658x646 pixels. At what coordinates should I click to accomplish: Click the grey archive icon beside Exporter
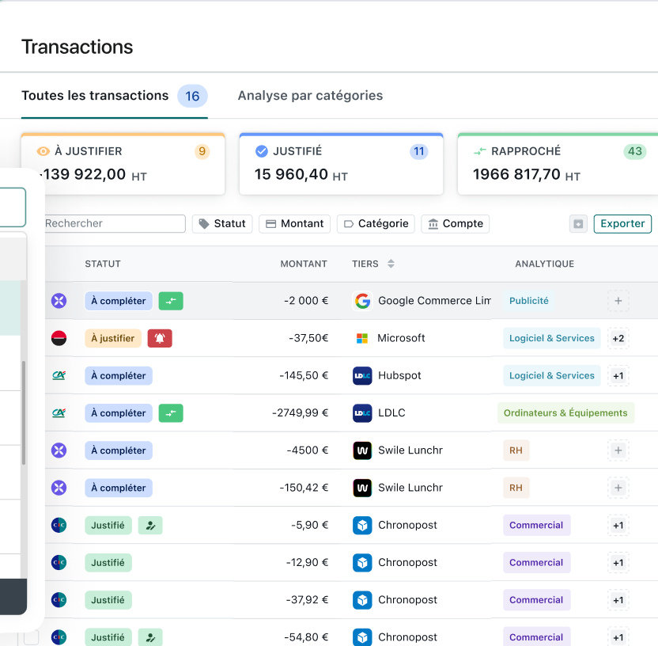578,224
